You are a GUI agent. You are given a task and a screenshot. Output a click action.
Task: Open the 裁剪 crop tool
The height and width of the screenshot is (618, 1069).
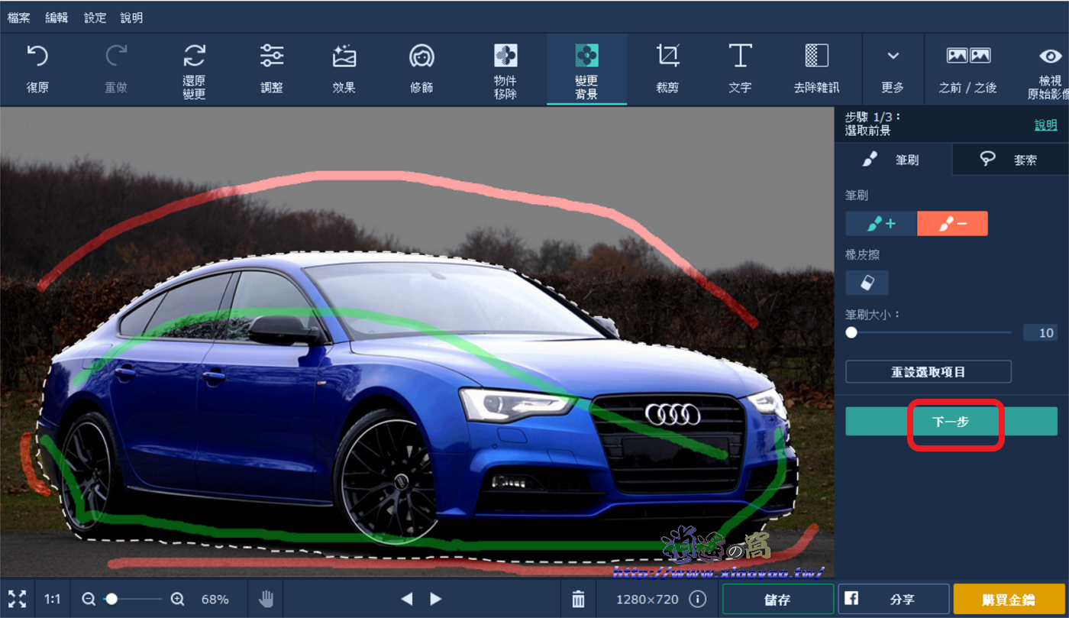point(667,70)
